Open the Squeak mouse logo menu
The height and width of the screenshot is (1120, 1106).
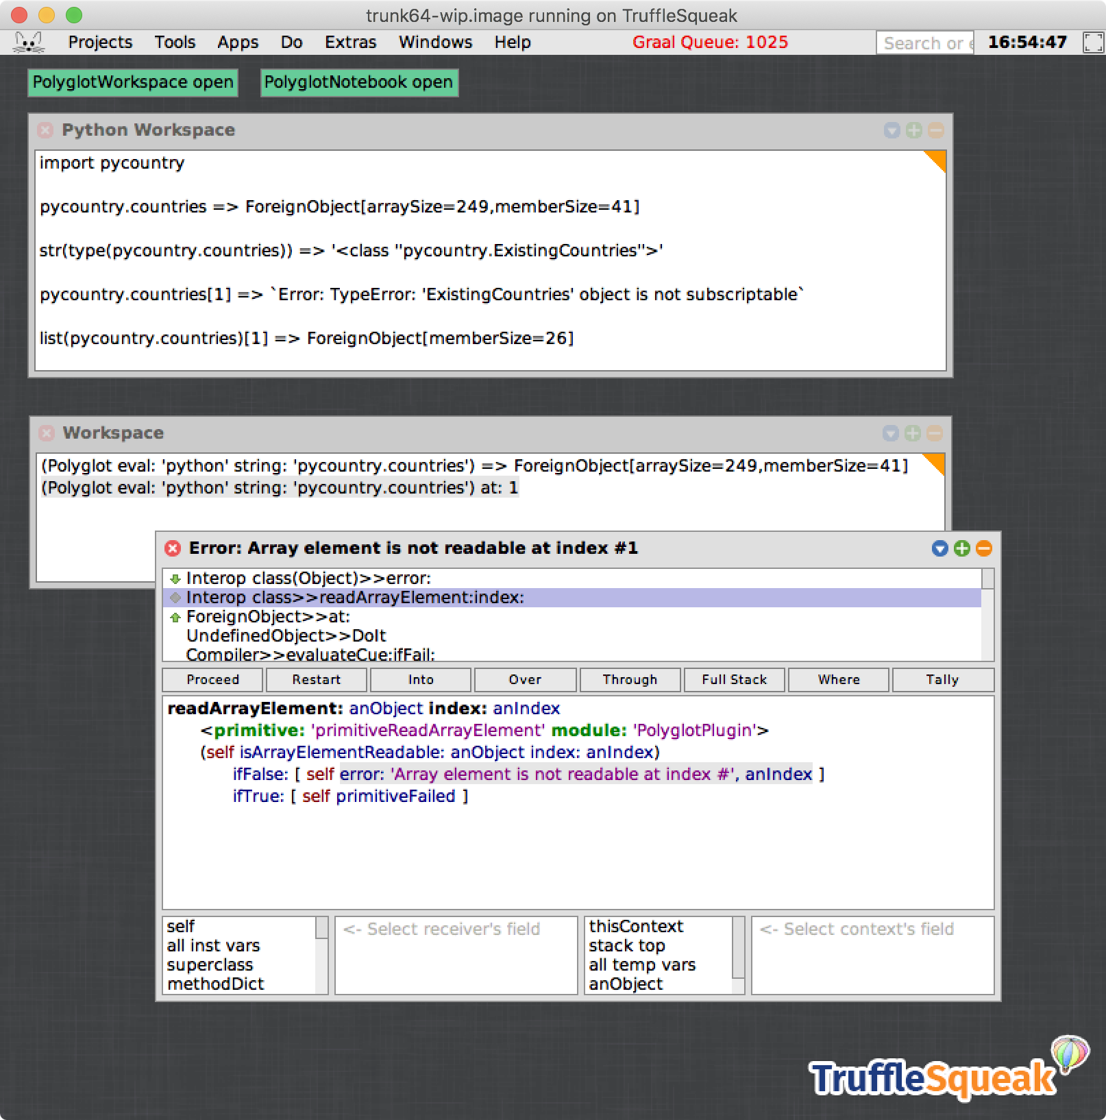tap(29, 42)
